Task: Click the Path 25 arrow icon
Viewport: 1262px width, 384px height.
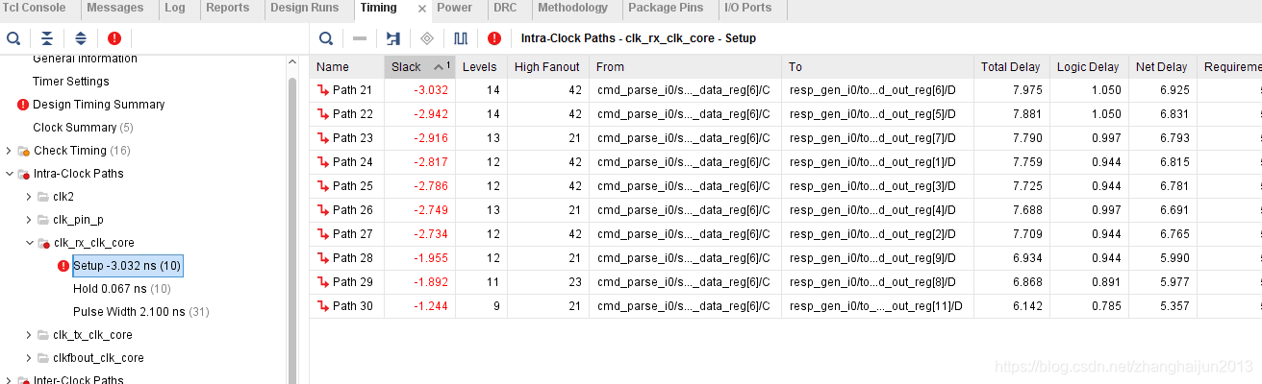Action: point(322,186)
